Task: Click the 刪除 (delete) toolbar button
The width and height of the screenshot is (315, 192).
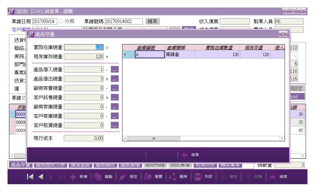Action: pos(178,177)
